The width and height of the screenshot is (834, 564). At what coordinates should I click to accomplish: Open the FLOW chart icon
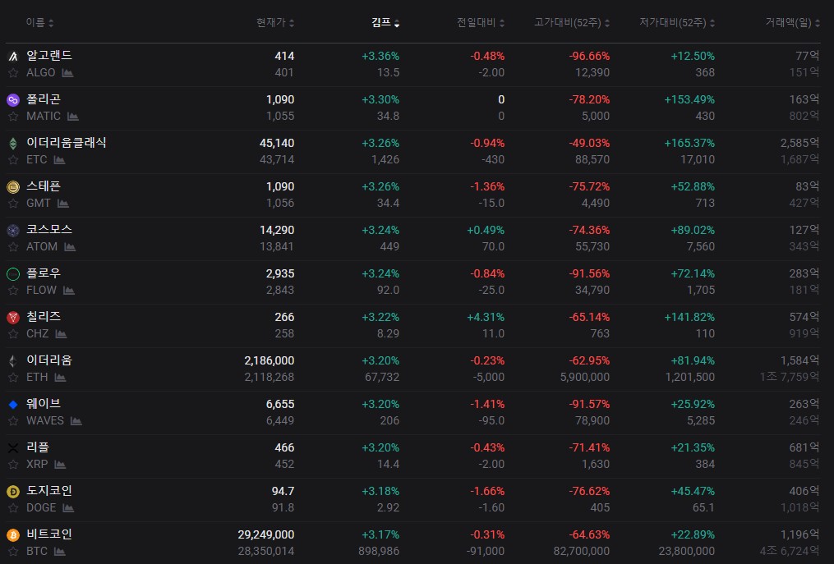tap(69, 291)
